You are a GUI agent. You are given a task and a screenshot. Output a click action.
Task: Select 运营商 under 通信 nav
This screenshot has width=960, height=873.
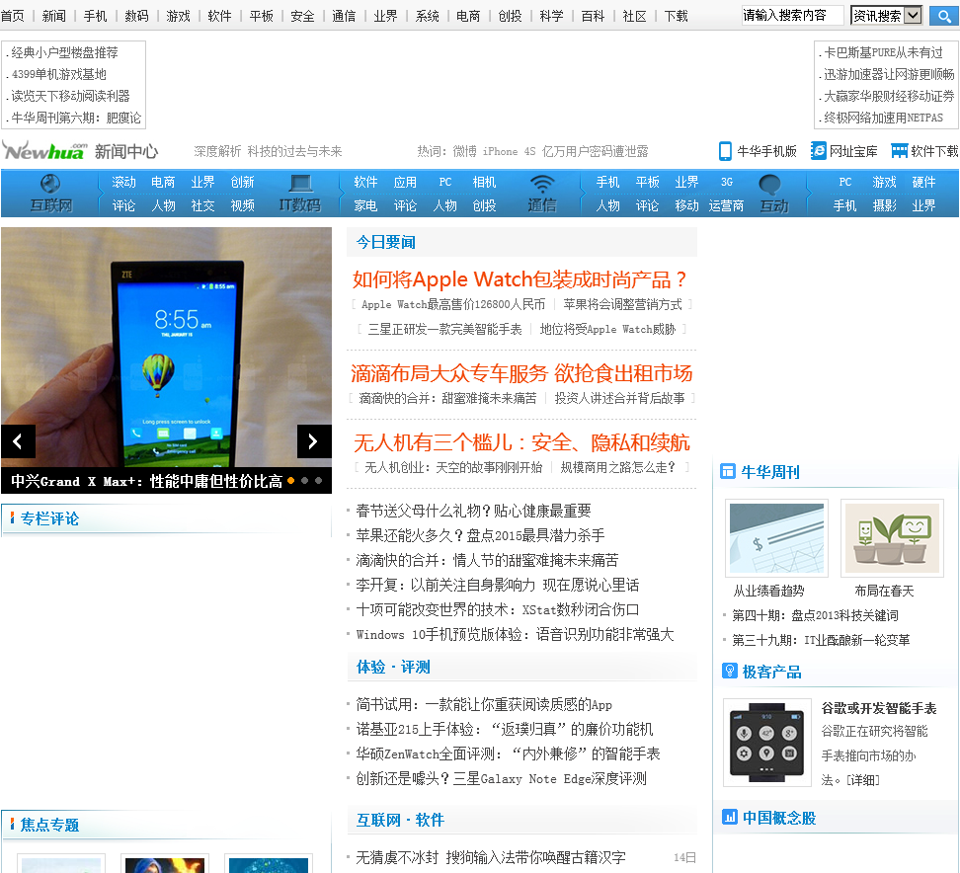click(x=726, y=205)
